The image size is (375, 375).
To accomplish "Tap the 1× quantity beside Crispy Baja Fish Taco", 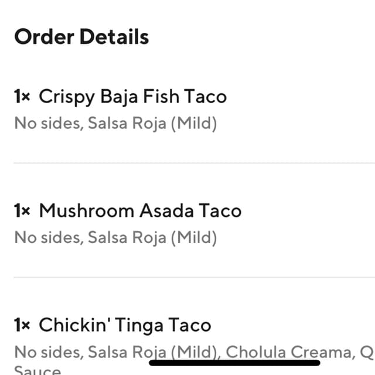I will [x=22, y=97].
